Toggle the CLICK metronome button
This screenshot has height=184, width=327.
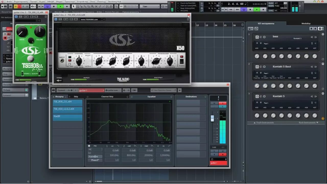click(271, 3)
